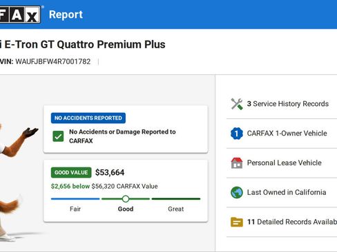The image size is (337, 252).
Task: Click the dark green Great slider segment
Action: point(176,199)
